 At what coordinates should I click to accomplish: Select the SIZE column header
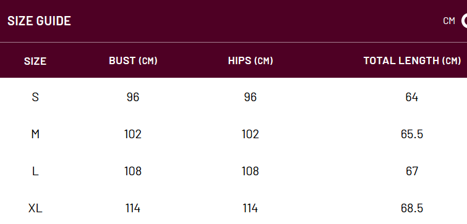35,61
